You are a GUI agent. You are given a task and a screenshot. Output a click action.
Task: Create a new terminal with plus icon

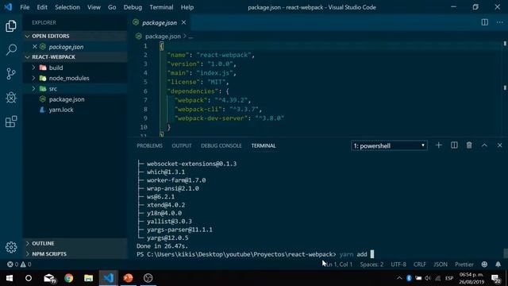(x=439, y=145)
